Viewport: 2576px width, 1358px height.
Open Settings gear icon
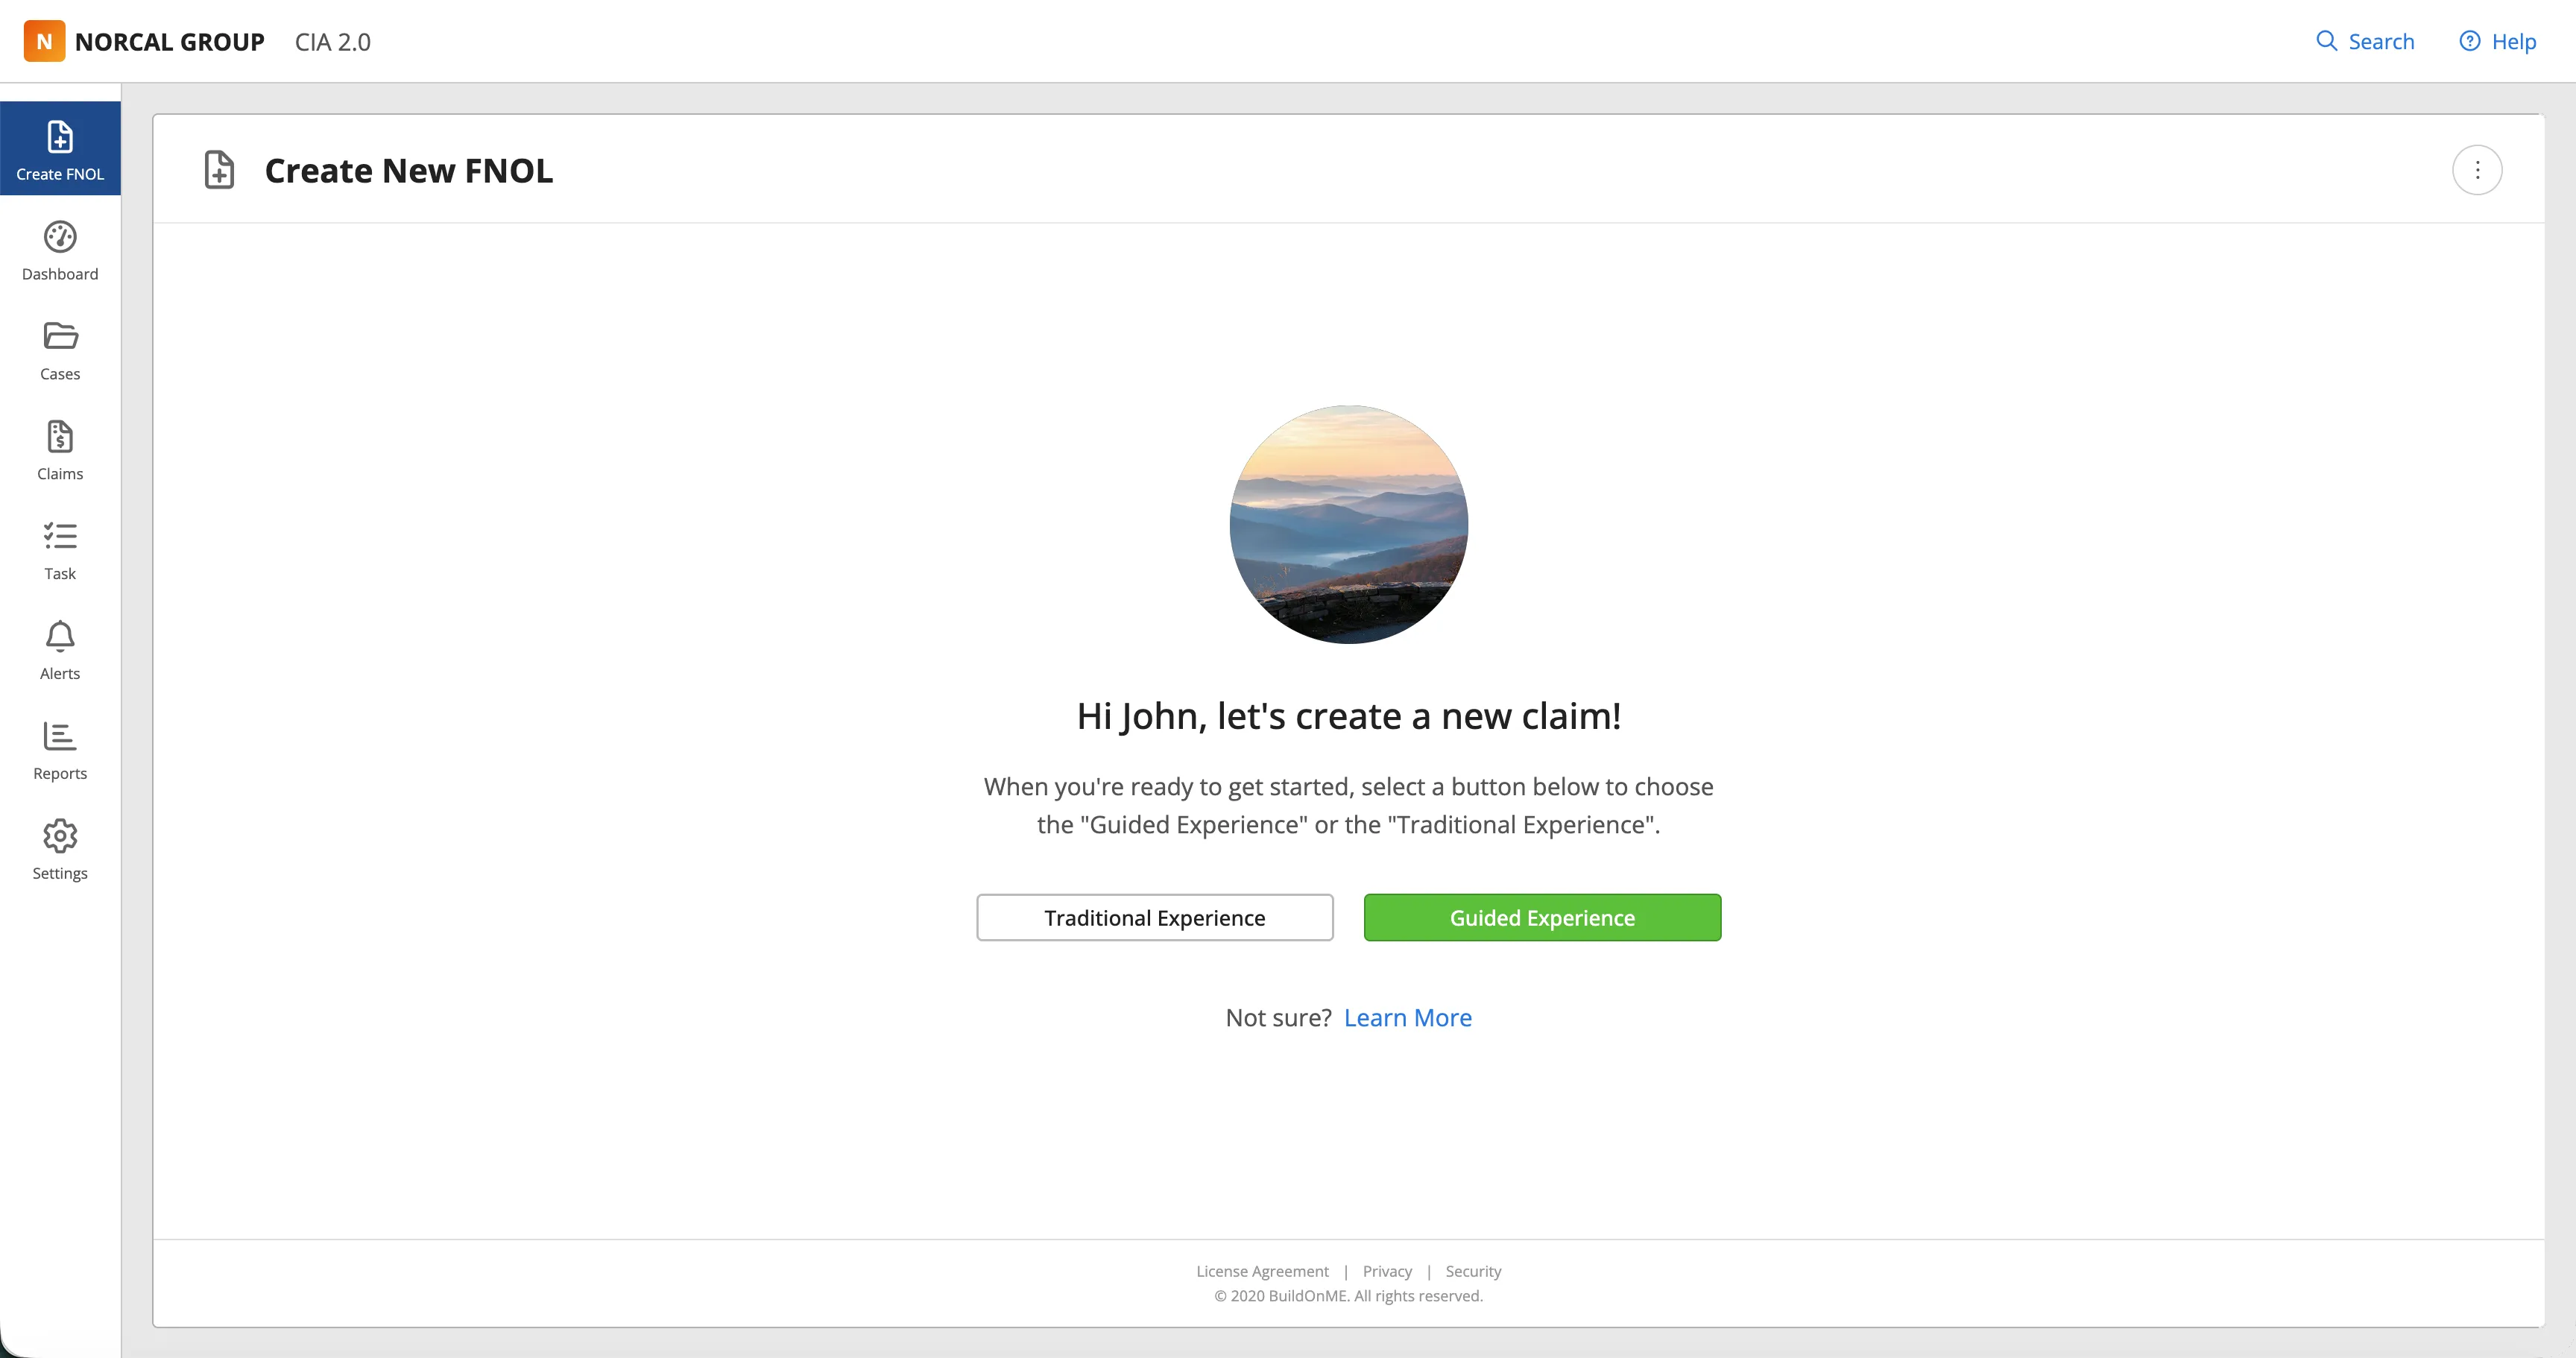point(60,836)
